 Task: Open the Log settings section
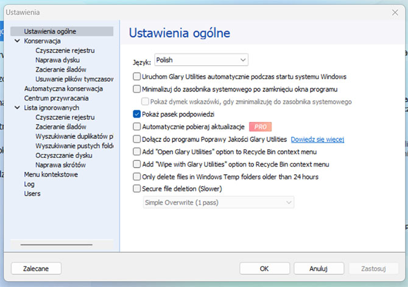point(29,184)
